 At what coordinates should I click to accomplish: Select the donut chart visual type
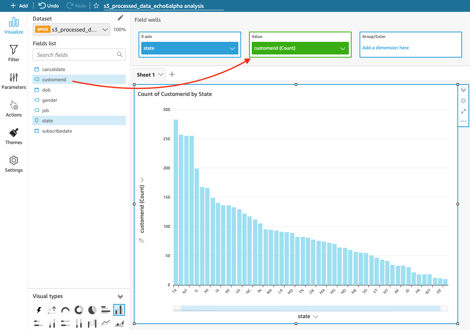coord(79,309)
